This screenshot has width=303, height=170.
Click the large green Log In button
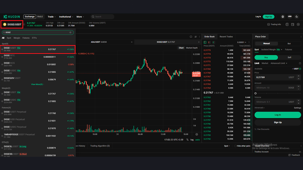pyautogui.click(x=278, y=115)
